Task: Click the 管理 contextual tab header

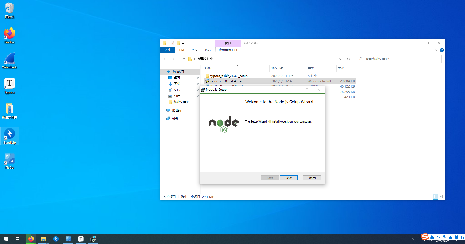Action: 228,43
